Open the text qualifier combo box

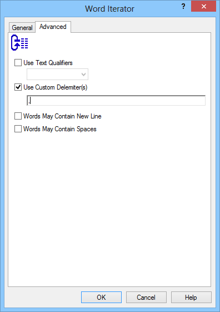click(57, 75)
